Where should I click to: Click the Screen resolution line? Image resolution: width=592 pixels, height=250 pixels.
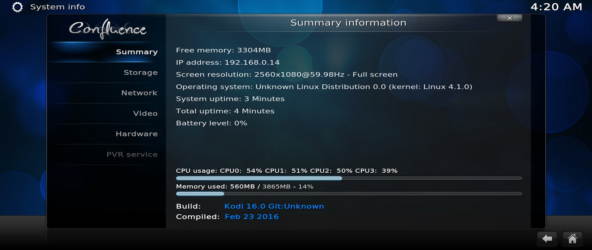(287, 75)
